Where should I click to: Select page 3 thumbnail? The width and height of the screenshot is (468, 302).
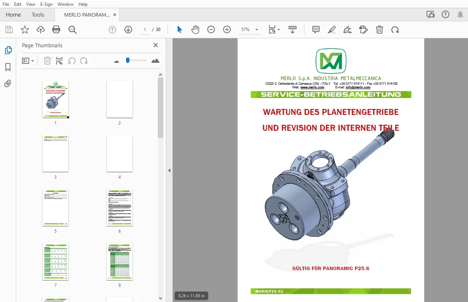click(55, 153)
